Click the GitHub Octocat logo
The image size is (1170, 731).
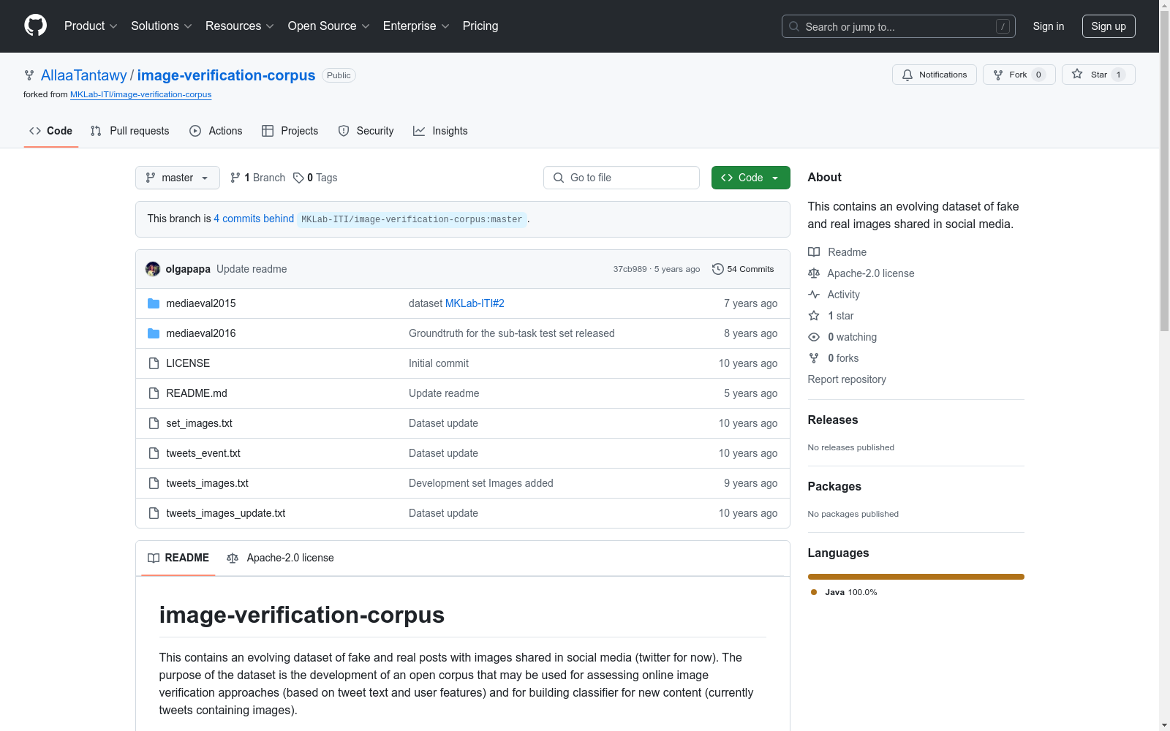pyautogui.click(x=35, y=26)
